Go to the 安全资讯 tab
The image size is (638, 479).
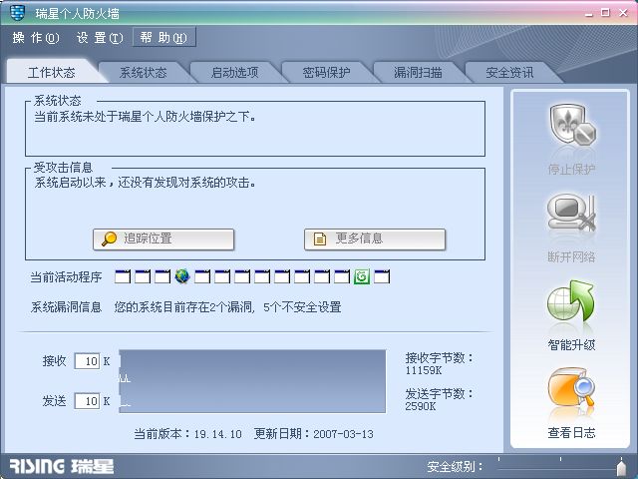pos(509,73)
